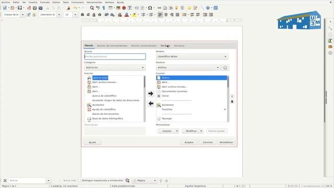Screen dimensions: 334x188
Task: Select Documentos recientes in the menu list
Action: 174,91
